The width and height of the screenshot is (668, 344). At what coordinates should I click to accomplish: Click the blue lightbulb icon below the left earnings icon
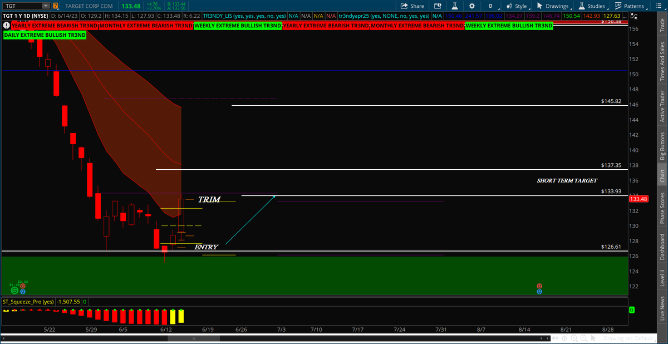(x=23, y=291)
